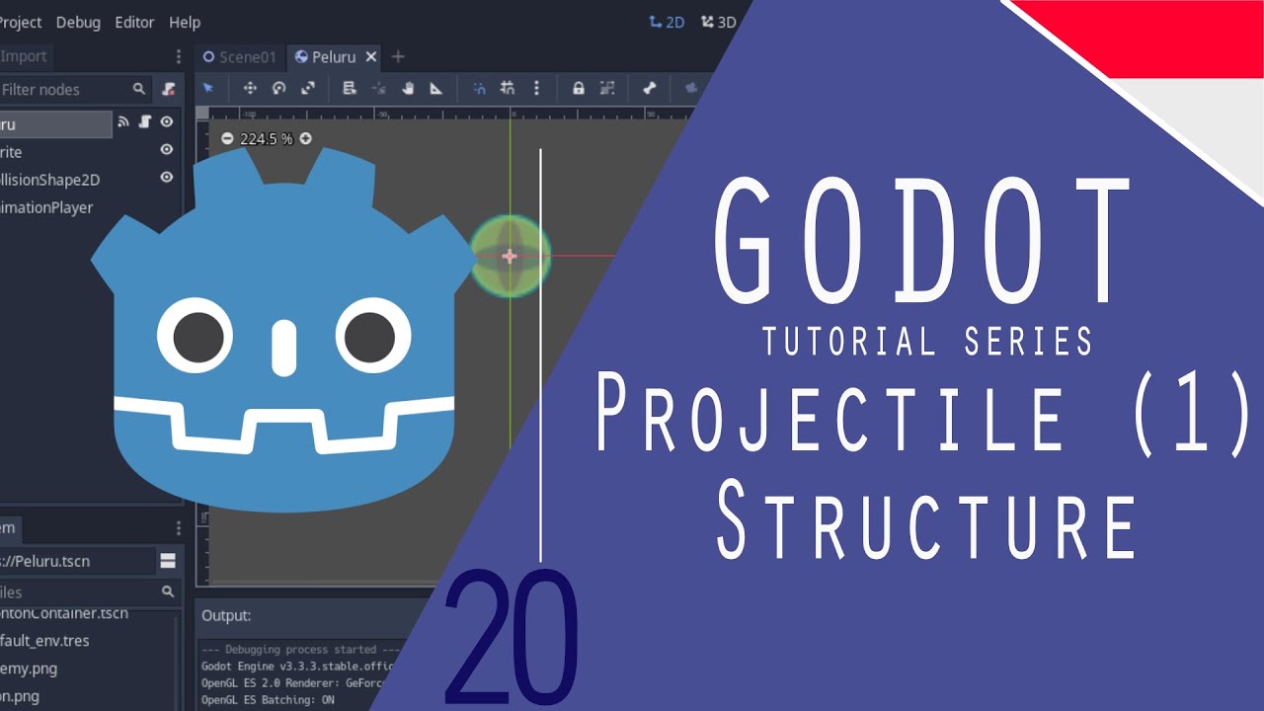The image size is (1264, 711).
Task: Open the Editor menu
Action: coord(135,22)
